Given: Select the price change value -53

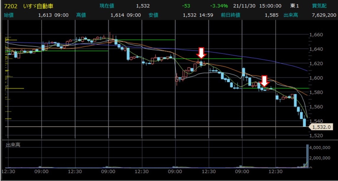Looking at the screenshot, I should point(186,6).
